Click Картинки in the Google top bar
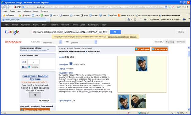 tap(25, 25)
